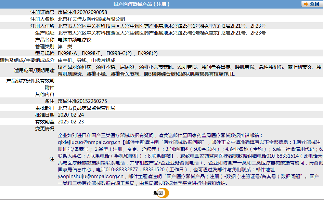The height and width of the screenshot is (200, 324).
Task: Select company name 北京祥云佳友医疗器械有限公司
Action: click(x=91, y=19)
